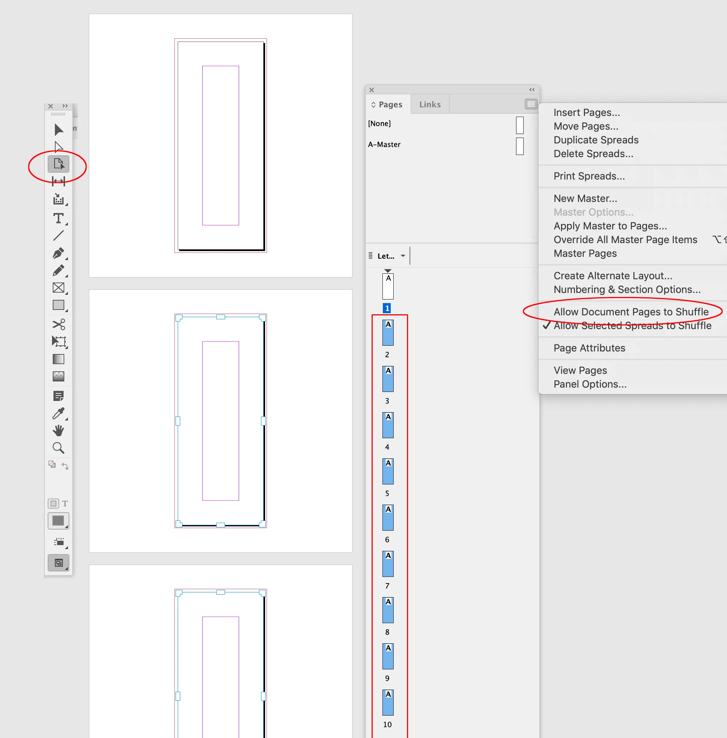Viewport: 727px width, 738px height.
Task: Select page 5 thumbnail in Pages panel
Action: point(388,472)
